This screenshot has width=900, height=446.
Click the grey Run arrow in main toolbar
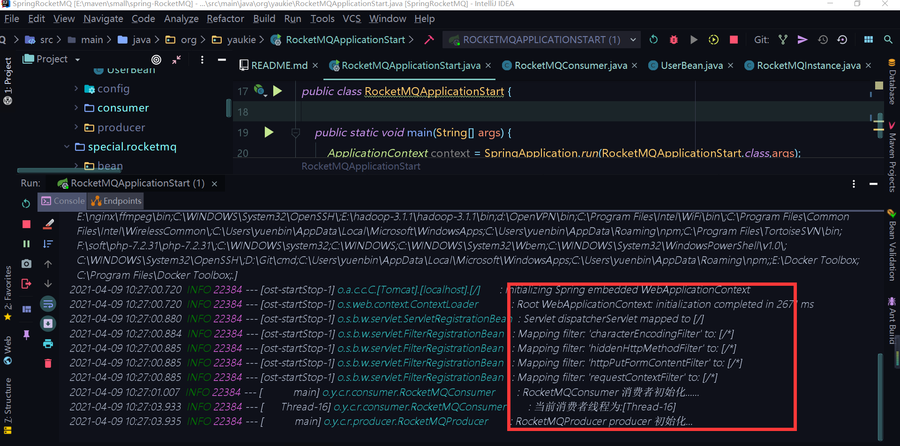click(x=694, y=40)
